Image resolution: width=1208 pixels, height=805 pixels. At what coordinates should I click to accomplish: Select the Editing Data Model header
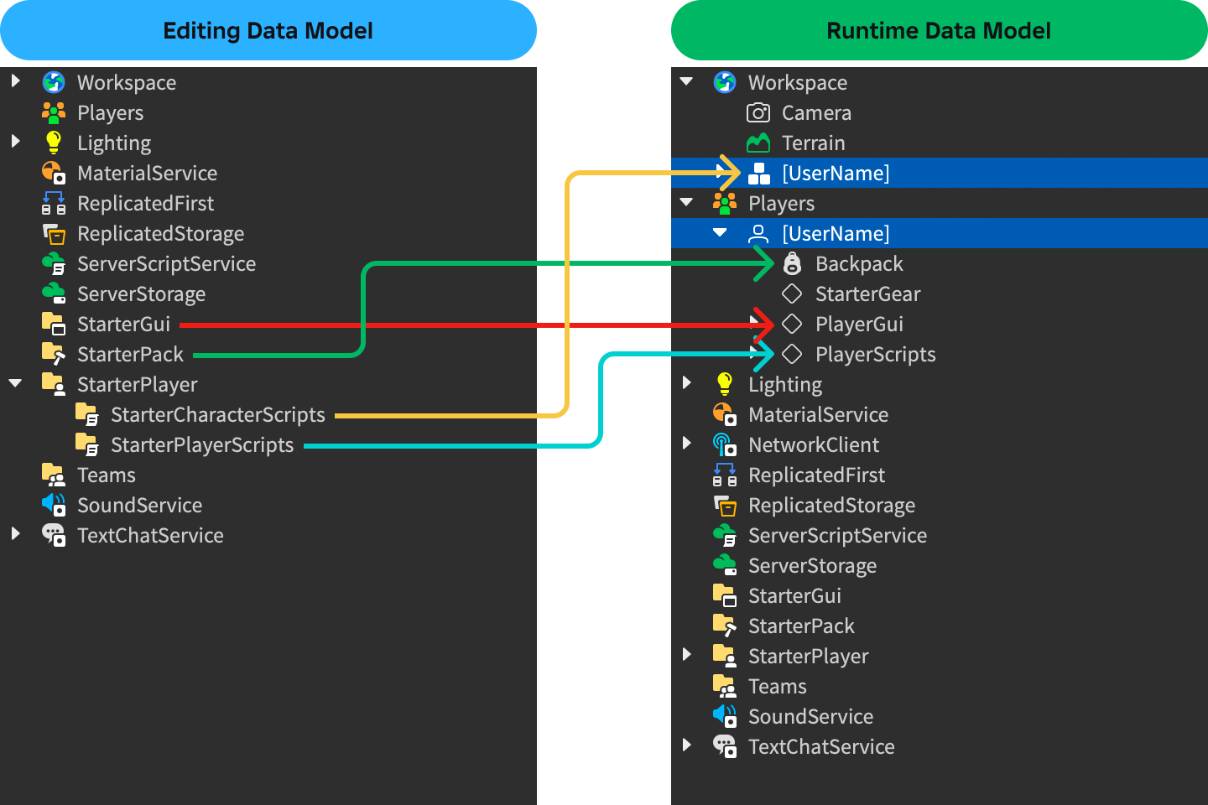[x=268, y=31]
